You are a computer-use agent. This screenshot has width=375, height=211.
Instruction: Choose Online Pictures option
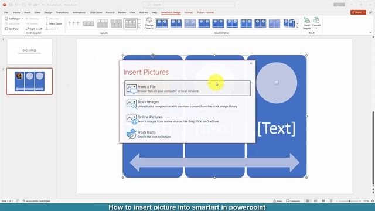coord(187,119)
